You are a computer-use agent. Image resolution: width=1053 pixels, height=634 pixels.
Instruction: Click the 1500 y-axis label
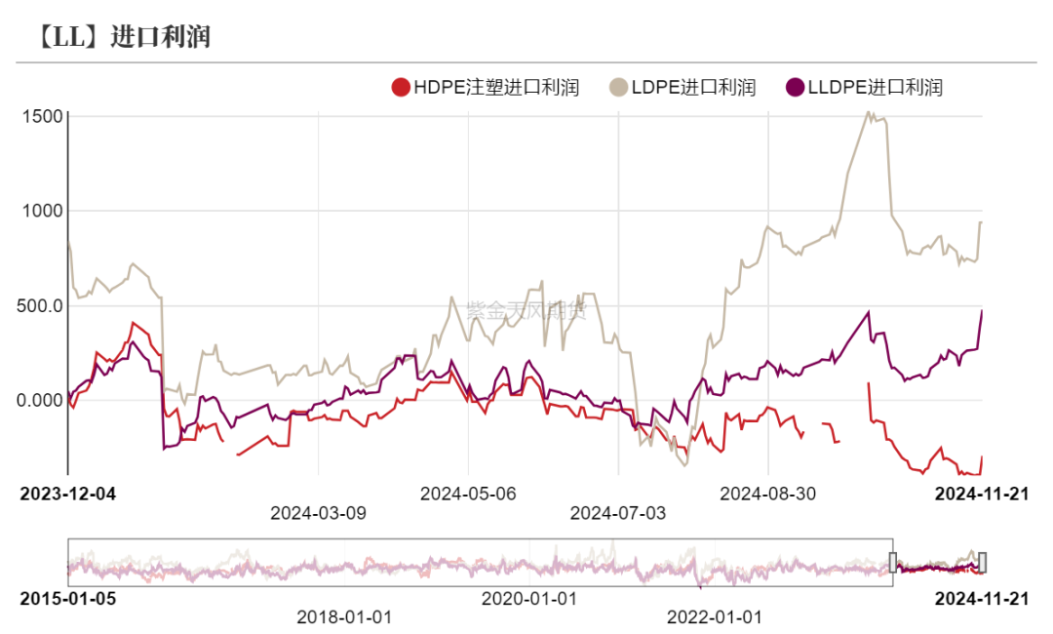point(43,116)
